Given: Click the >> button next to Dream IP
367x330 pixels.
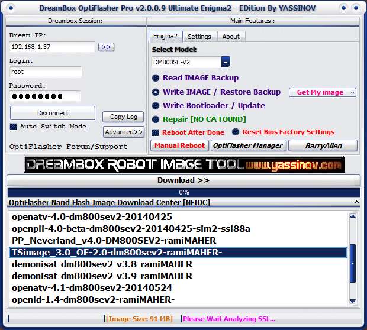Looking at the screenshot, I should click(107, 47).
